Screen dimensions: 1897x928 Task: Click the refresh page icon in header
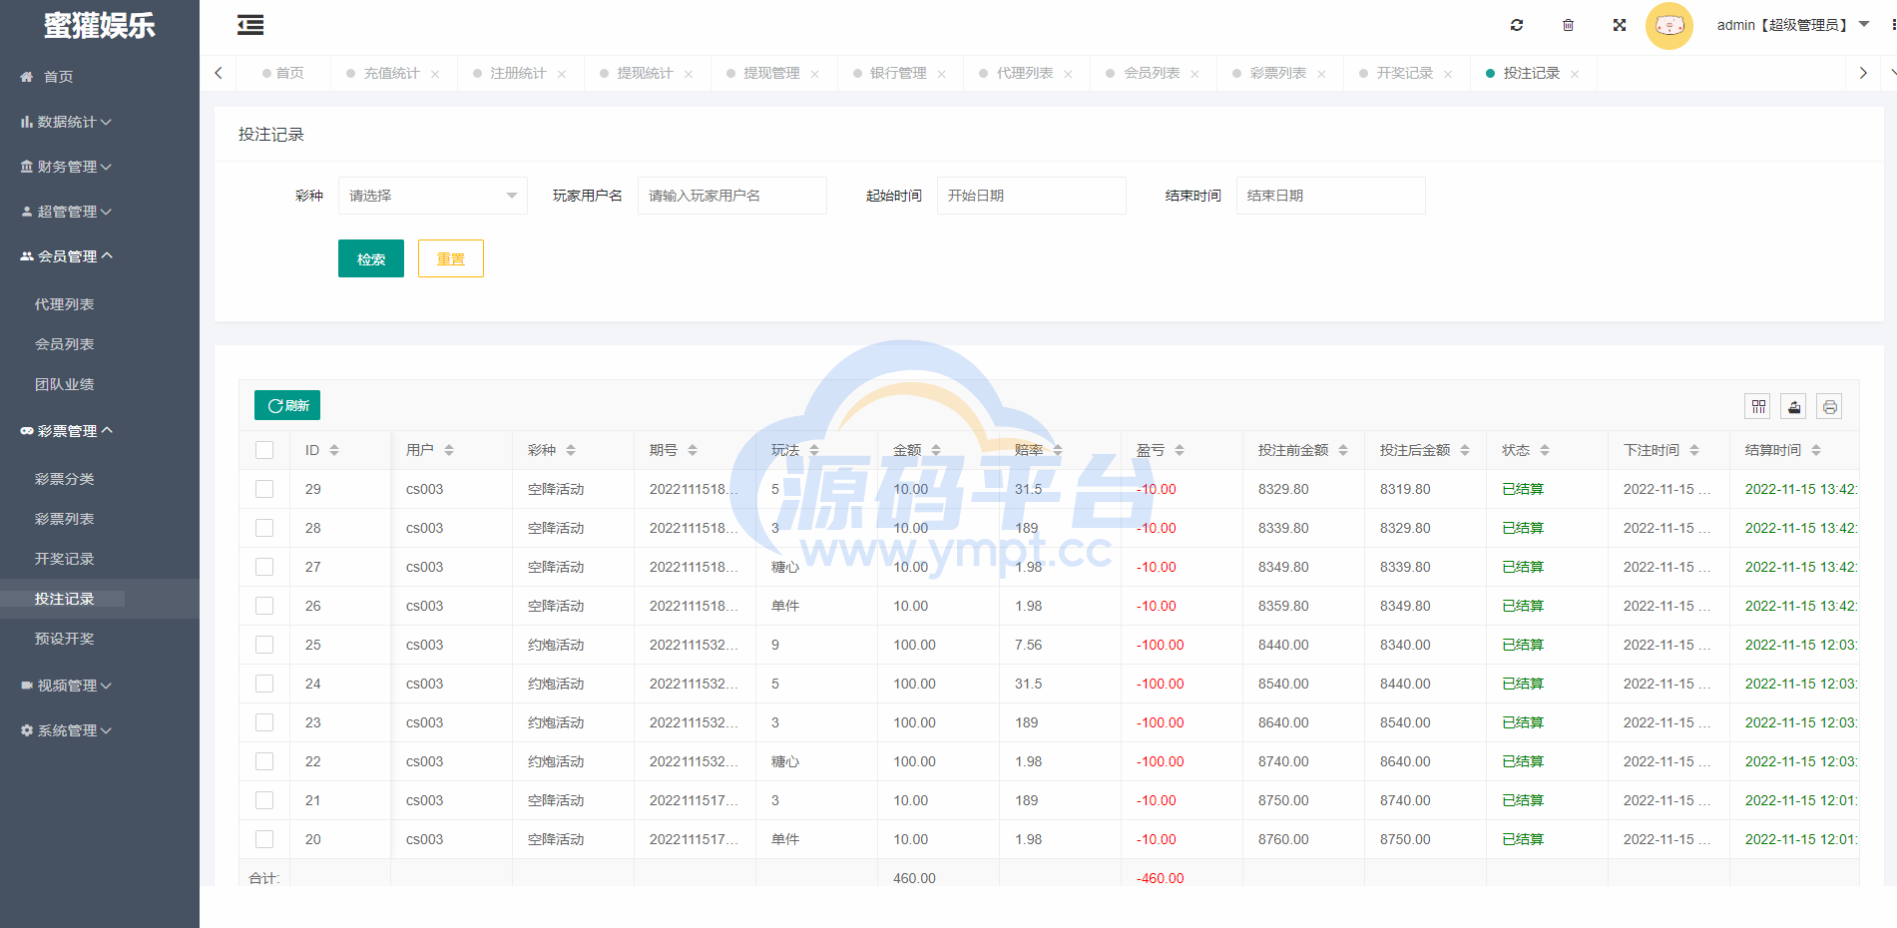[1517, 25]
